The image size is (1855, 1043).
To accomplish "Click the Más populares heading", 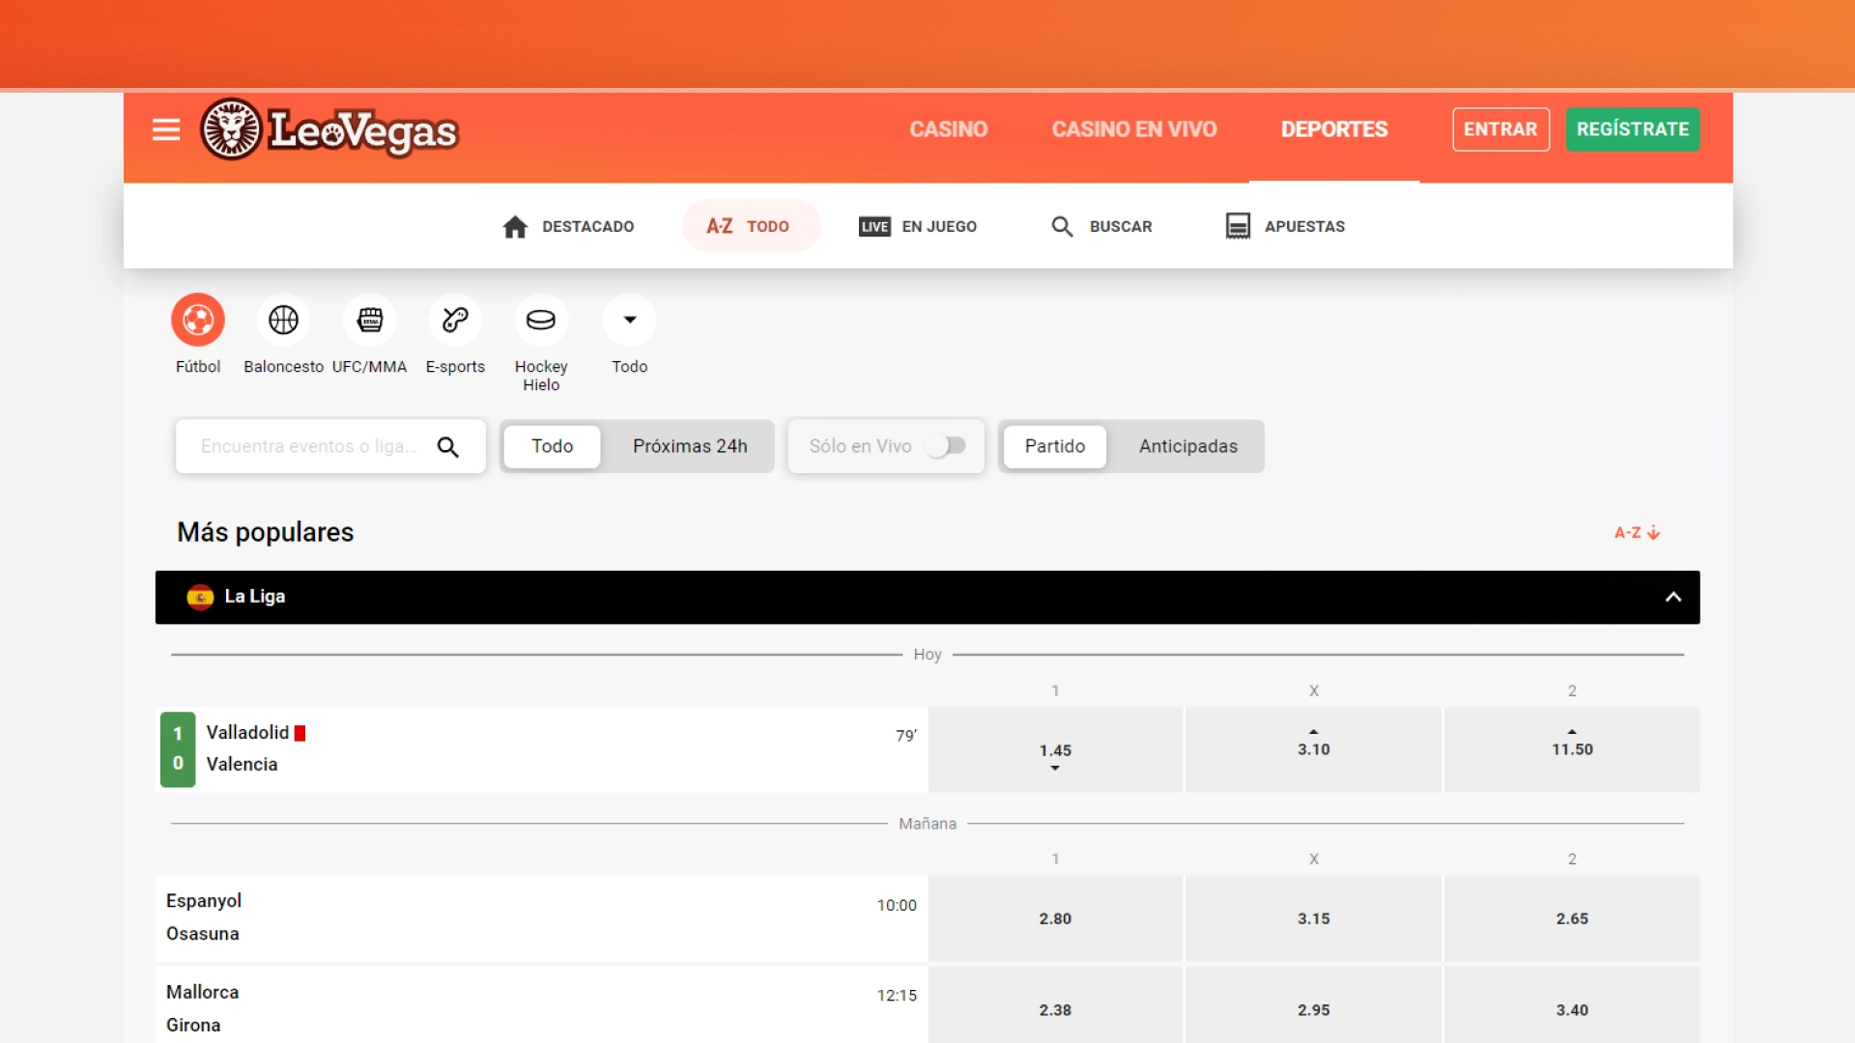I will point(266,532).
